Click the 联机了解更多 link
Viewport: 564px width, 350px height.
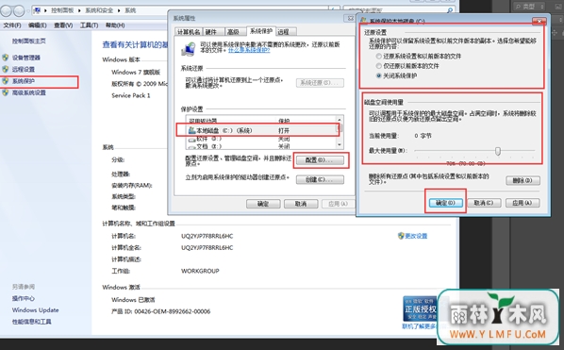(x=420, y=326)
